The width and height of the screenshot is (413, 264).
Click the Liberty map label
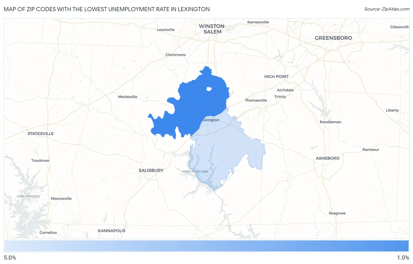pyautogui.click(x=392, y=110)
